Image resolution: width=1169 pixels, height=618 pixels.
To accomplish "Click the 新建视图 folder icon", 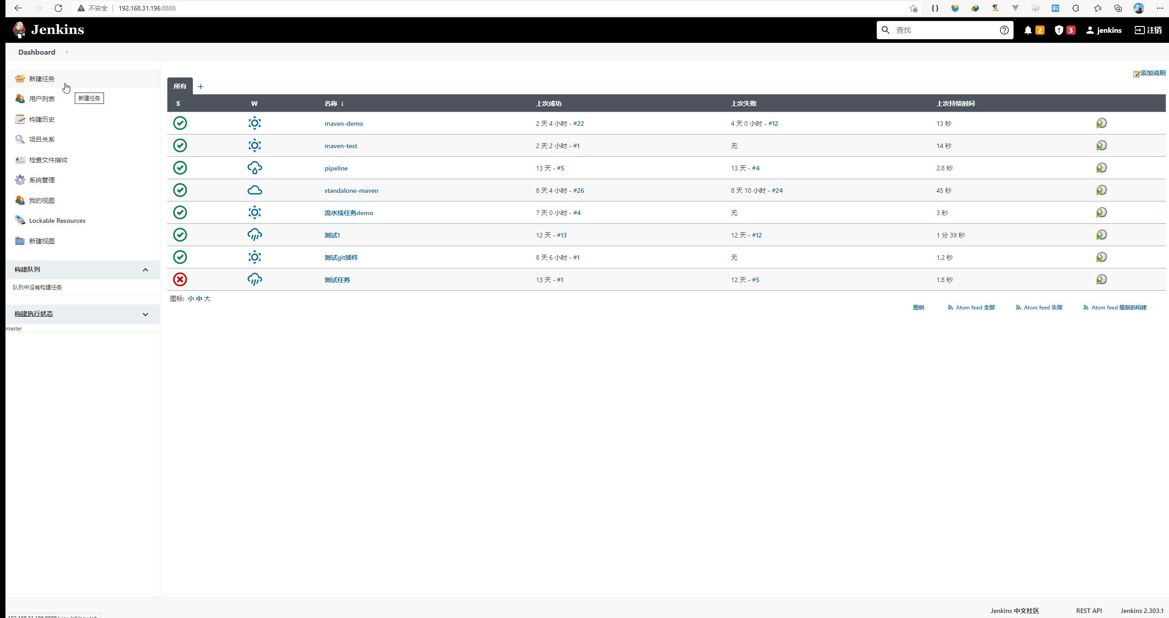I will click(20, 241).
